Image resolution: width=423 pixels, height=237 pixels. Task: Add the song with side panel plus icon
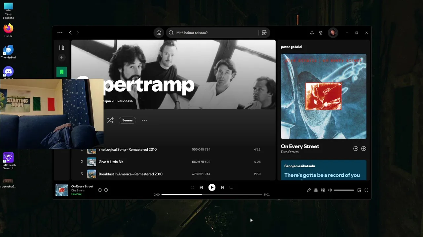[x=364, y=149]
